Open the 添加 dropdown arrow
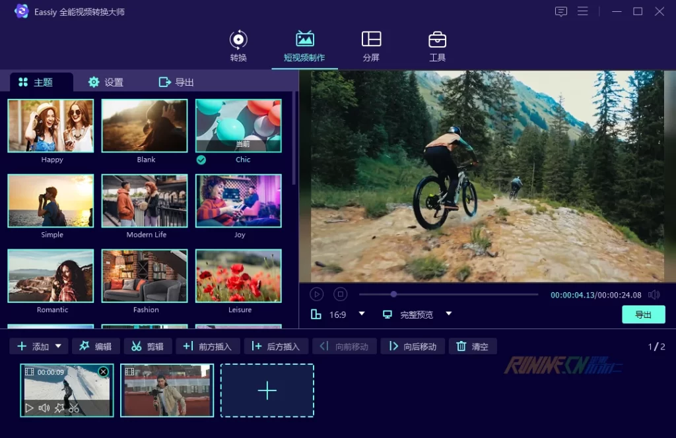The height and width of the screenshot is (438, 676). point(58,346)
